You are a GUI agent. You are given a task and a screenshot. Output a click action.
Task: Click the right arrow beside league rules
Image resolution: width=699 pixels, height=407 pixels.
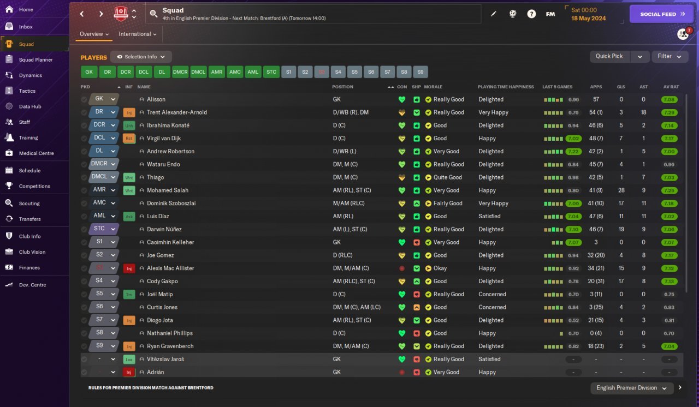coord(680,388)
